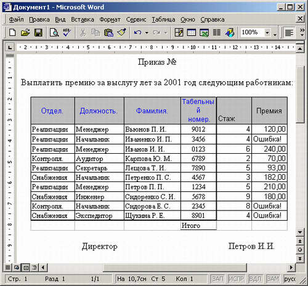
Task: Select the Format Painter brush icon
Action: pos(121,33)
